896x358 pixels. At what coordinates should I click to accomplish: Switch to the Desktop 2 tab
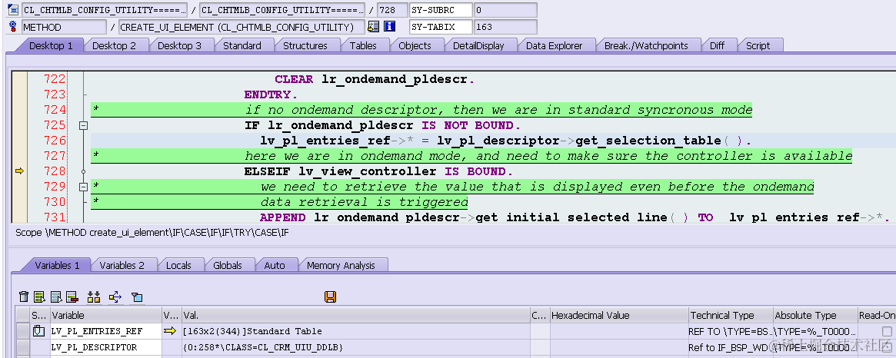click(115, 45)
